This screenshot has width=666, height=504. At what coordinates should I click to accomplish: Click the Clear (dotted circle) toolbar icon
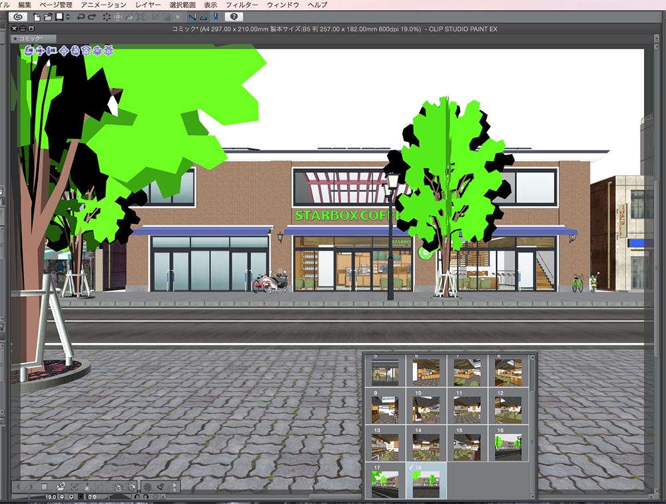tap(107, 17)
